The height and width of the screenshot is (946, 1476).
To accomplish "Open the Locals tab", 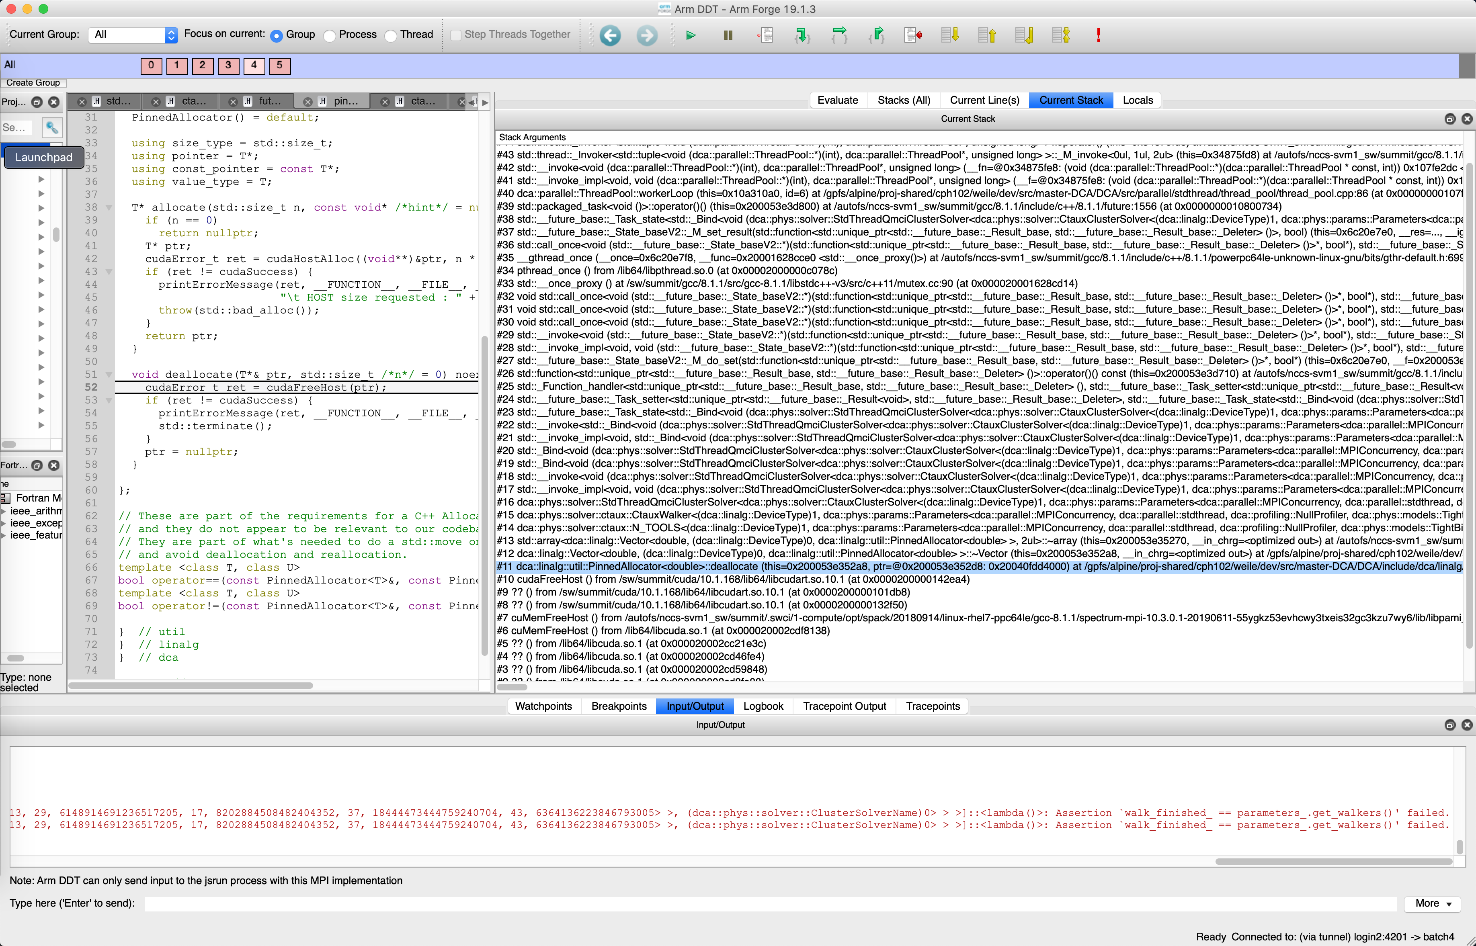I will (1138, 100).
